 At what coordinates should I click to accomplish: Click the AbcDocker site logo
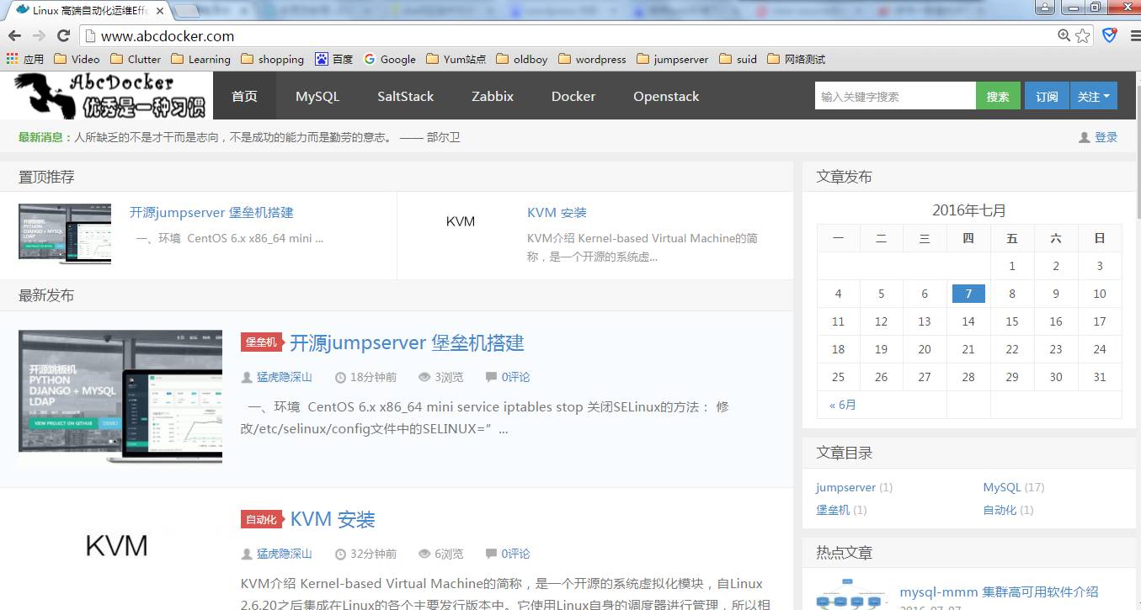tap(106, 96)
